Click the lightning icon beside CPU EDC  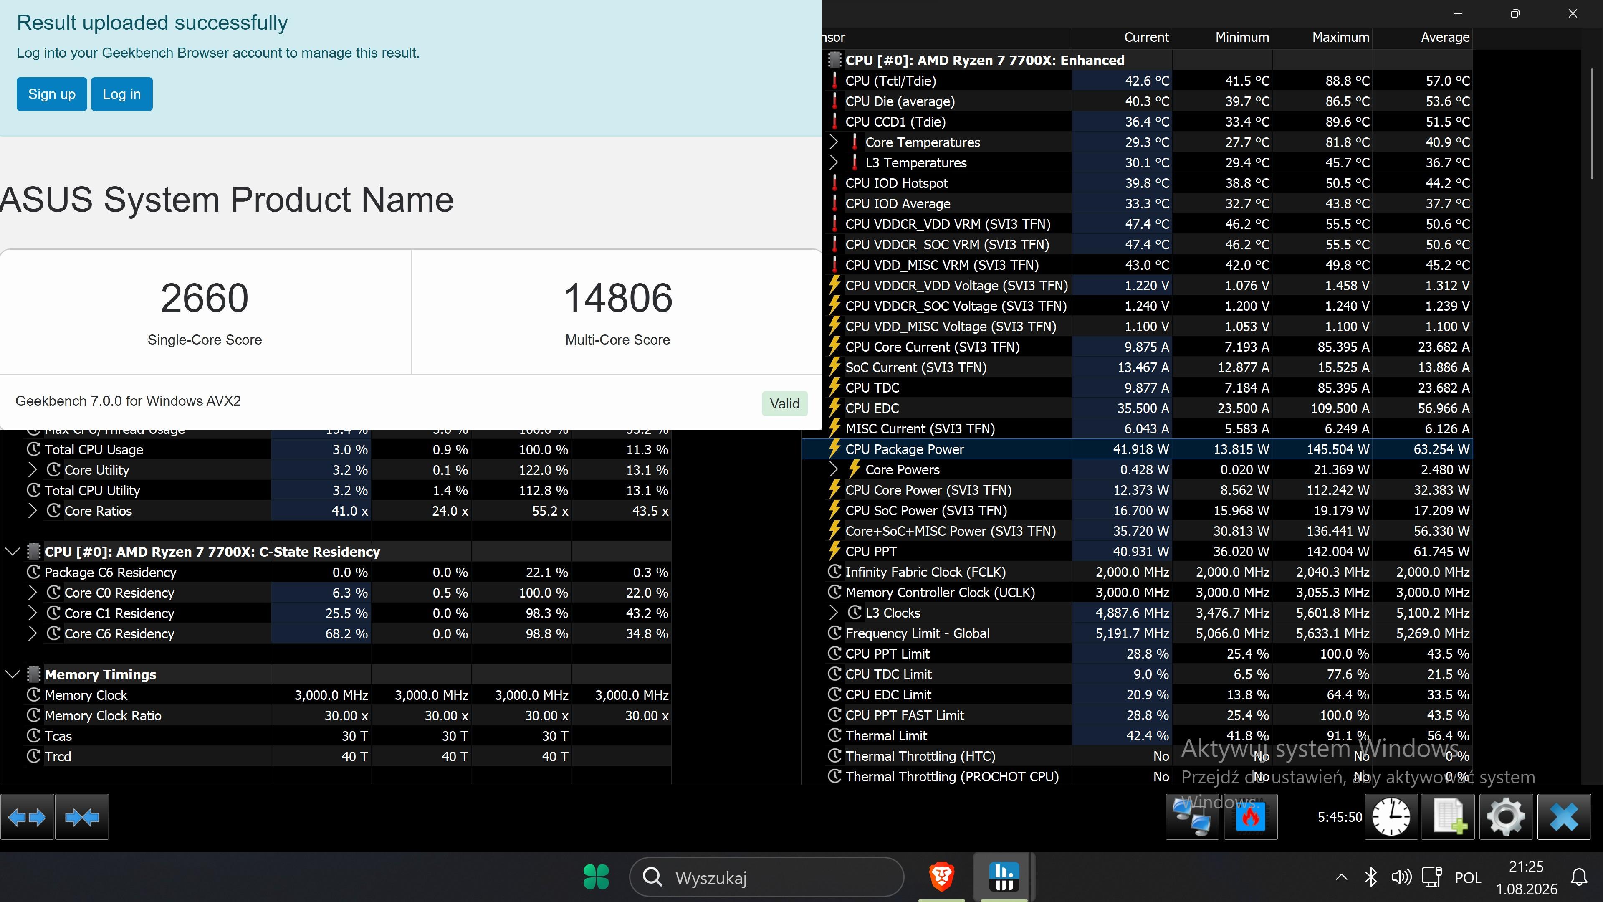coord(834,408)
